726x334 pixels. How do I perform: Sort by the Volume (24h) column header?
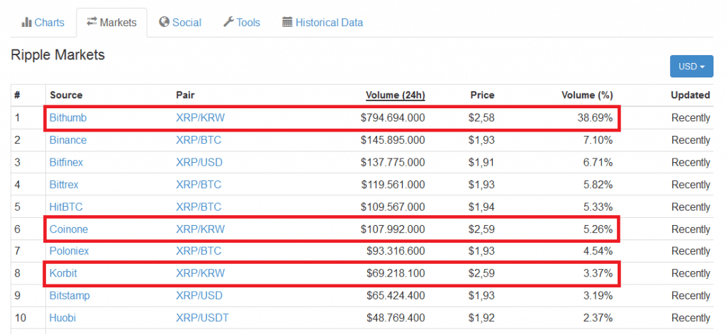(x=396, y=95)
